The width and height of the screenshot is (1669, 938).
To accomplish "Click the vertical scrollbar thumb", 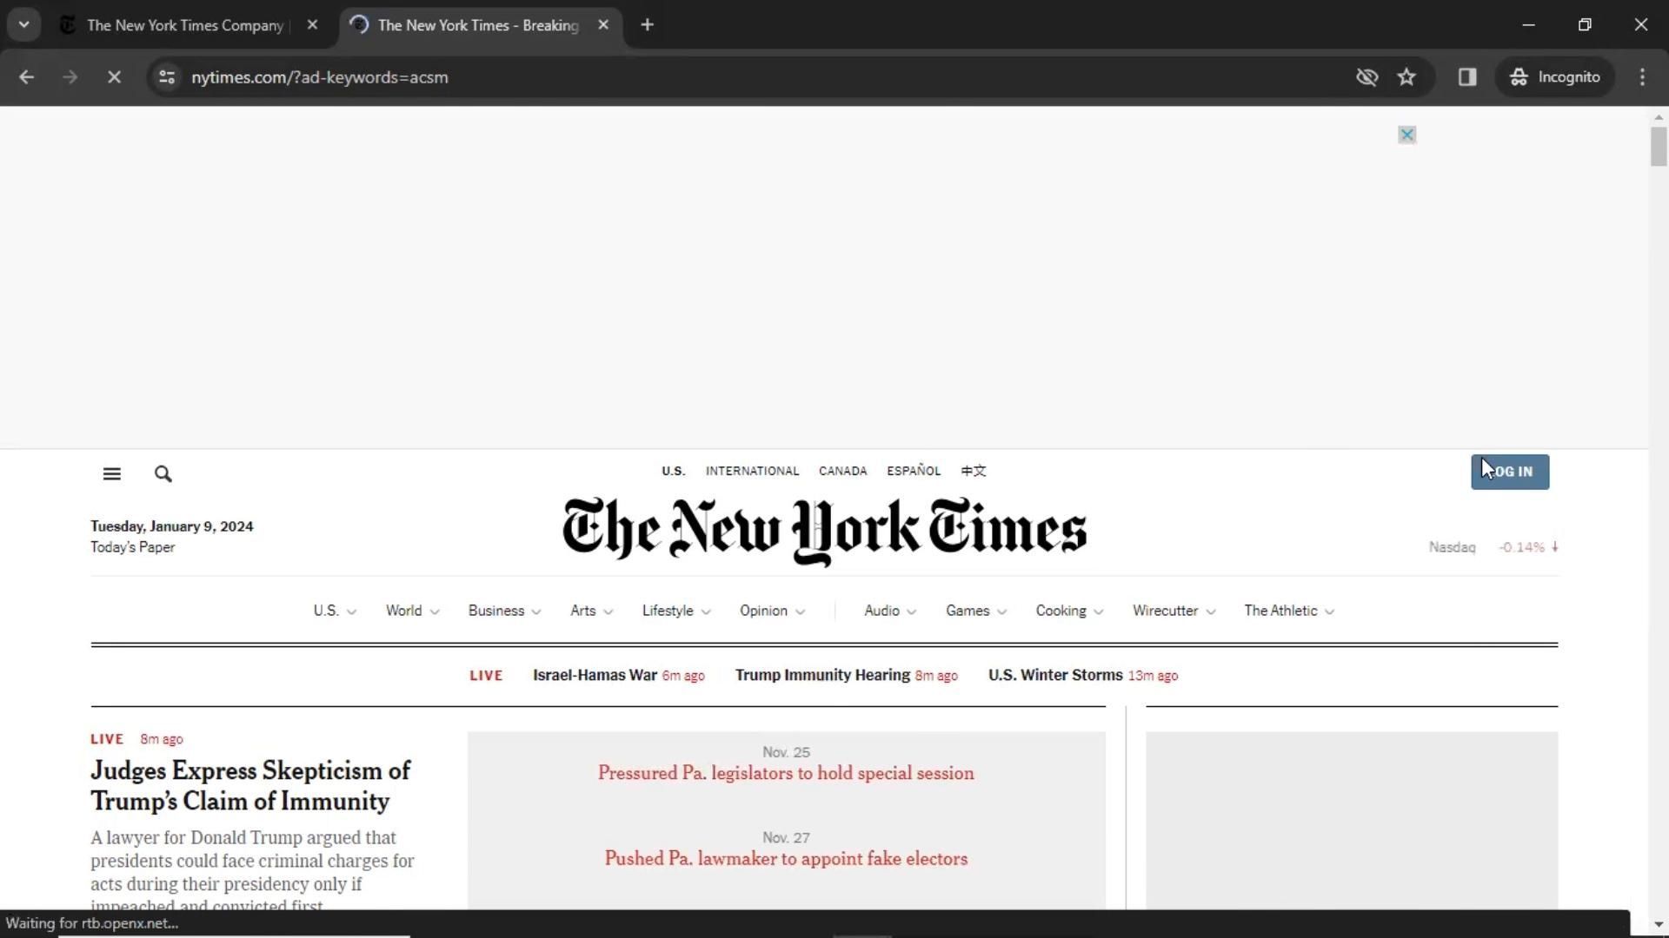I will (1659, 146).
